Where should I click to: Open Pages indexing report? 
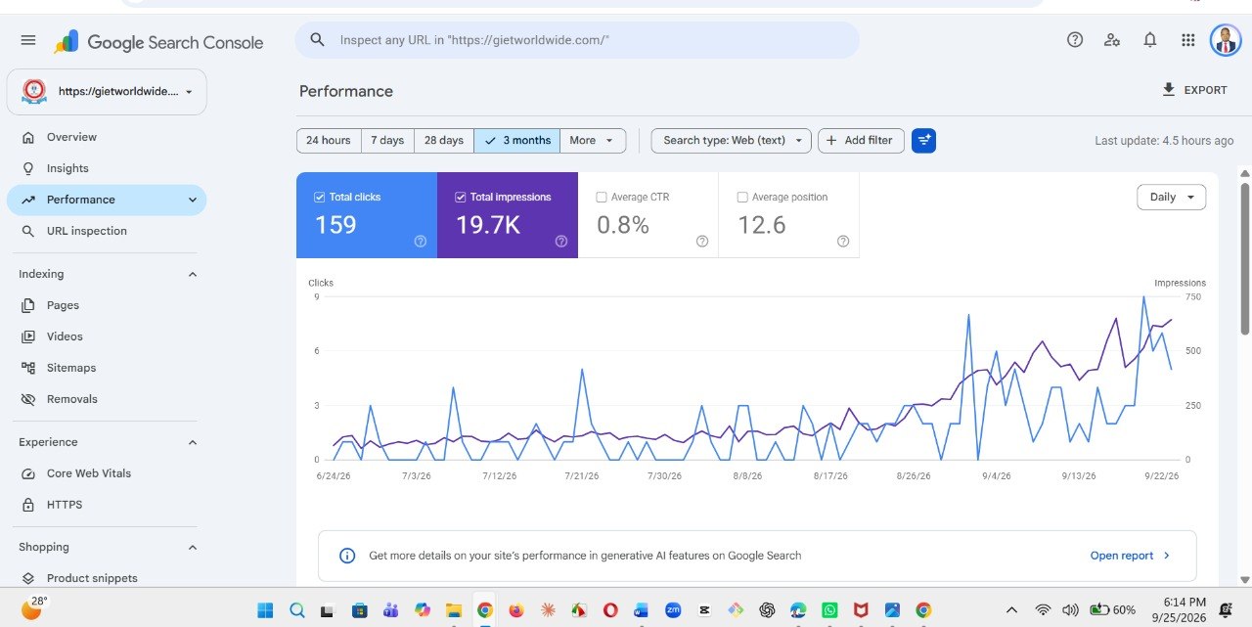click(x=107, y=305)
